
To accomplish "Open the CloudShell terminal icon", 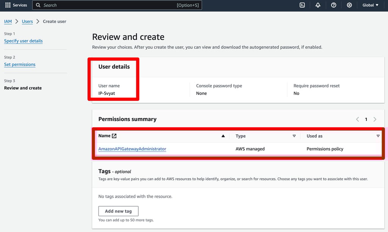I will pos(302,5).
